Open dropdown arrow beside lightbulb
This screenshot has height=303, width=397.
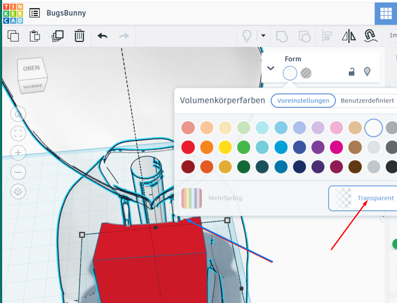[x=263, y=36]
